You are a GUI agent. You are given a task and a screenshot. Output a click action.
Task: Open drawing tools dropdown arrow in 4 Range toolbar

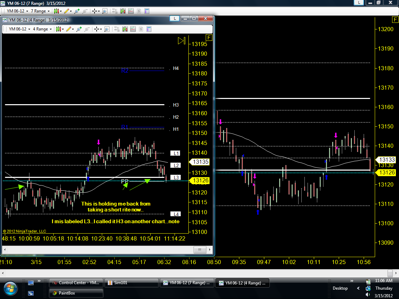[x=73, y=29]
